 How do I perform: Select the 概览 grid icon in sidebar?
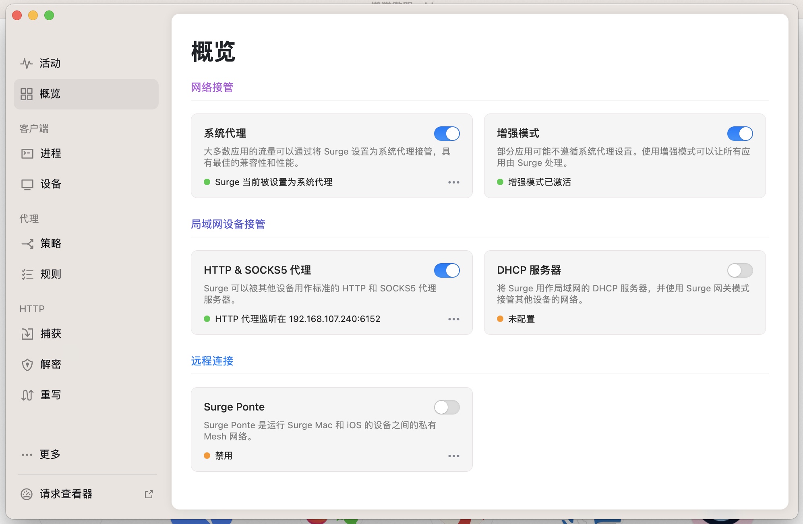tap(27, 94)
